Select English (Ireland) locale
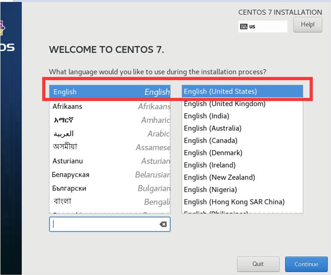331x275 pixels. 242,165
